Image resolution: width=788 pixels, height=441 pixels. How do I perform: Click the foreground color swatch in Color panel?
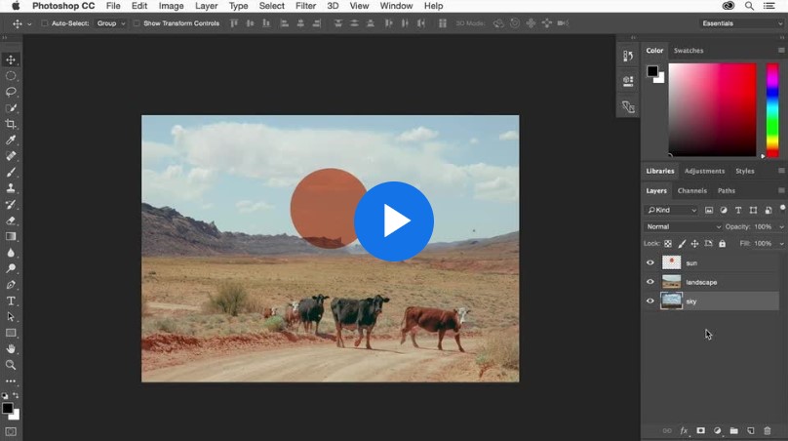[652, 71]
